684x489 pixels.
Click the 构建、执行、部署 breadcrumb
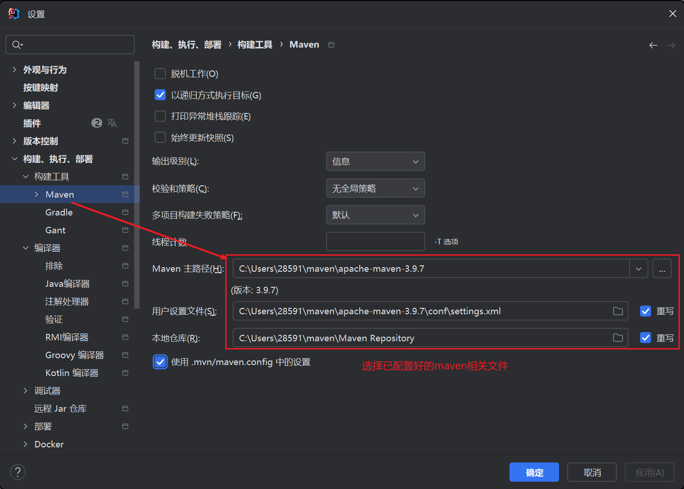tap(187, 44)
